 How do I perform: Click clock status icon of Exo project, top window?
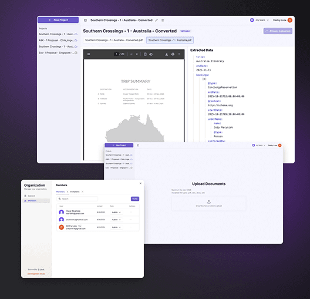76,53
